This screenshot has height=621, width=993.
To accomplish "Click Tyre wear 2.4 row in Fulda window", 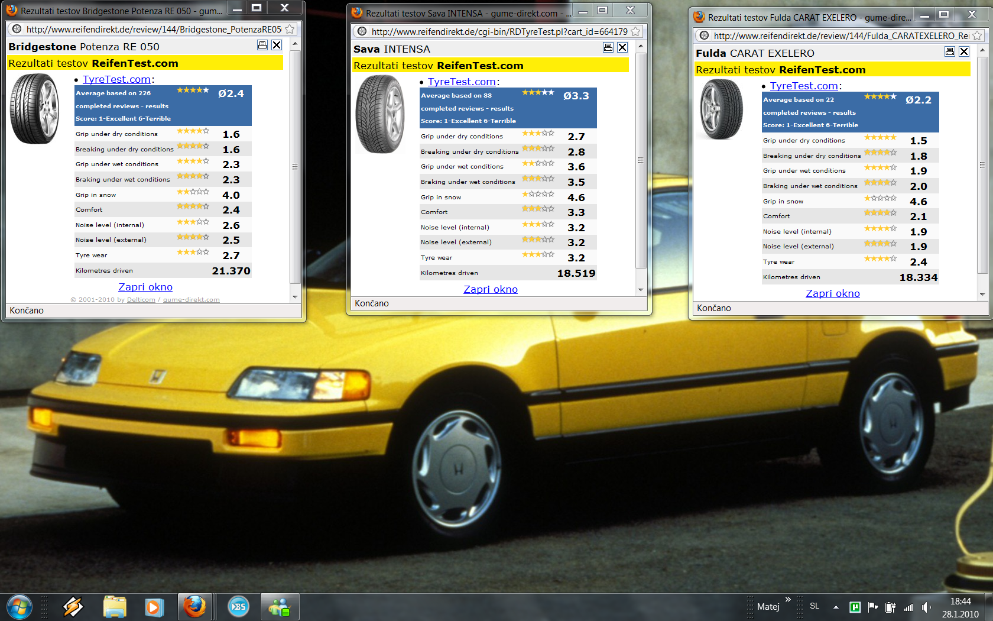I will (850, 262).
